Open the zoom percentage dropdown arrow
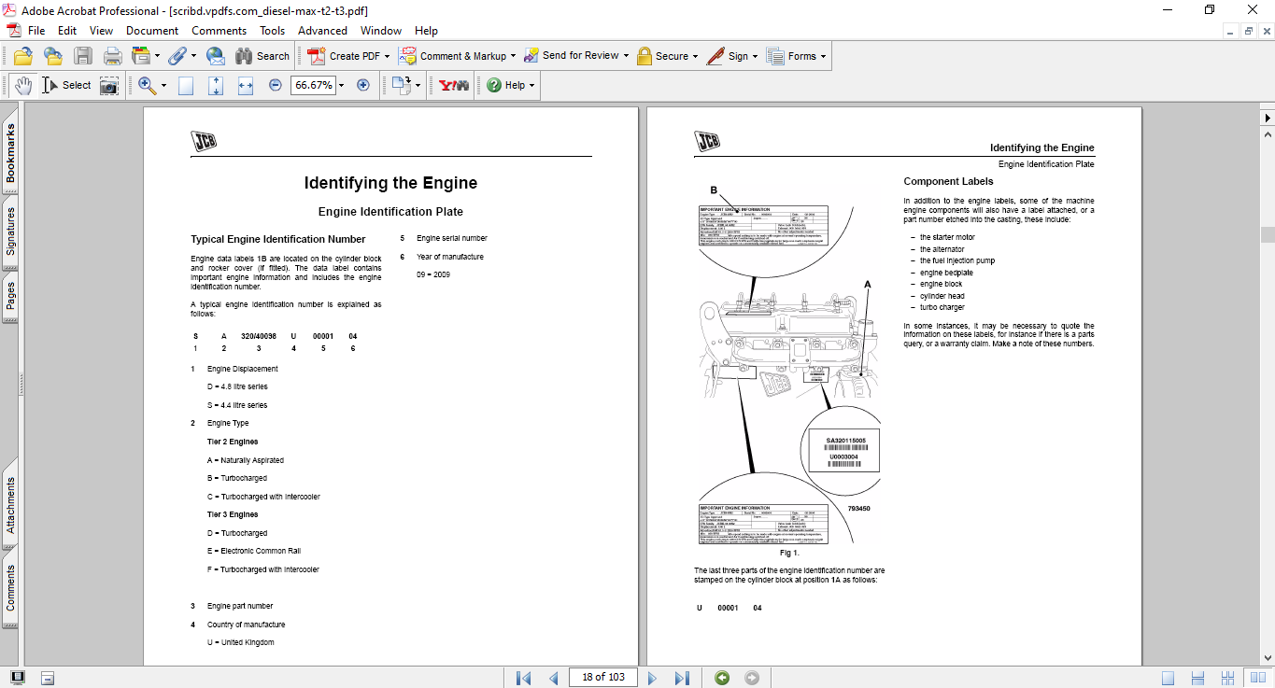Viewport: 1275px width, 688px height. (342, 86)
